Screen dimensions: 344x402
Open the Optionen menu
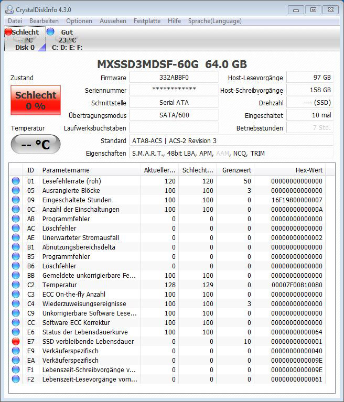click(79, 21)
